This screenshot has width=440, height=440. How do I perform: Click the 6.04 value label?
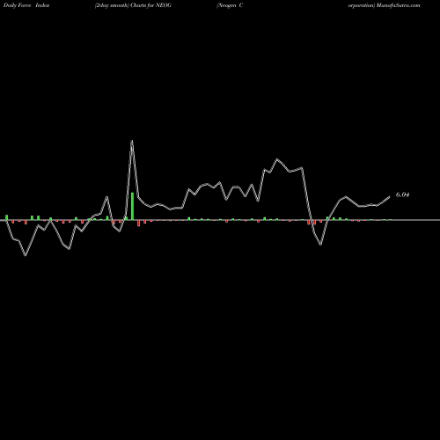(402, 194)
